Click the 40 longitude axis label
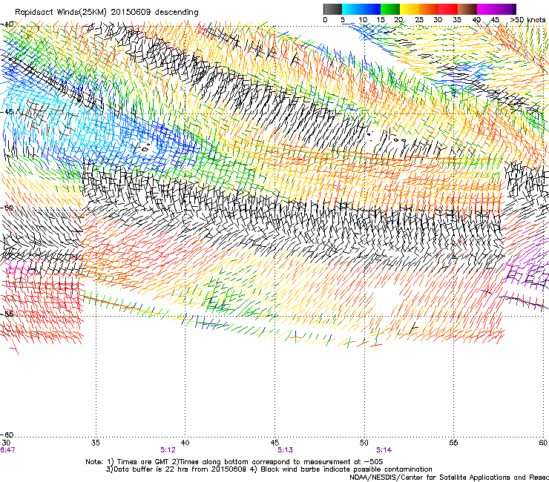Viewport: 549px width, 482px height. coord(185,443)
